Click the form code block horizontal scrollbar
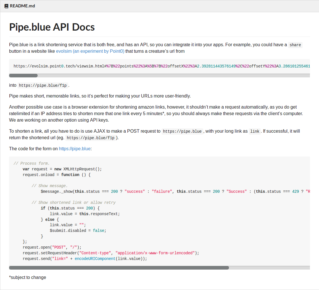 point(119,268)
